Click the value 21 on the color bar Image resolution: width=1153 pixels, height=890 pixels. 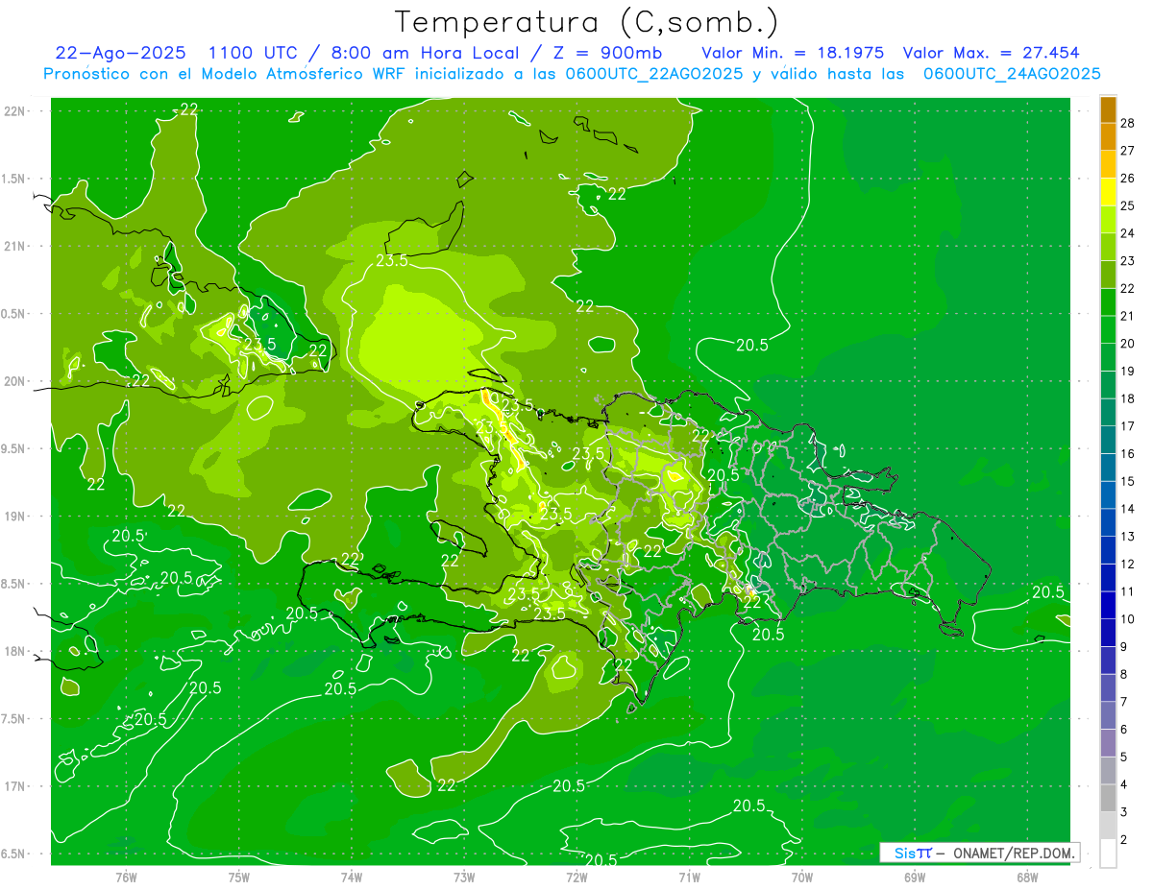[x=1128, y=316]
